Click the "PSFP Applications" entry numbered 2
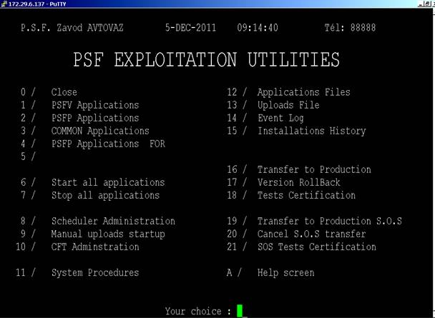The image size is (435, 318). 95,119
